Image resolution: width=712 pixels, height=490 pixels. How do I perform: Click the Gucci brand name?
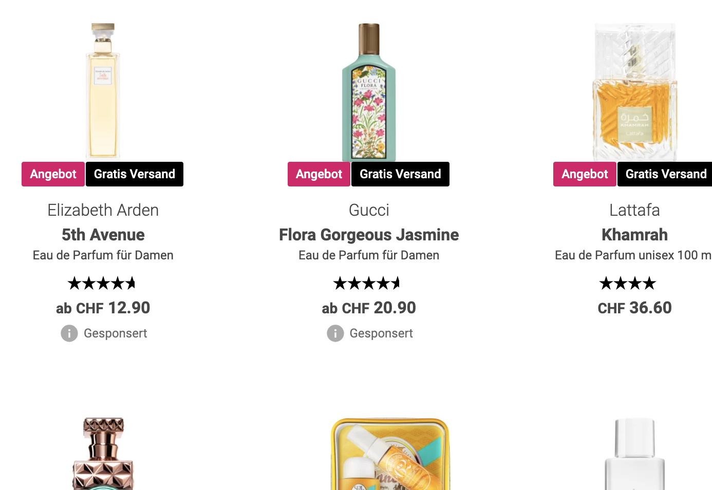369,210
